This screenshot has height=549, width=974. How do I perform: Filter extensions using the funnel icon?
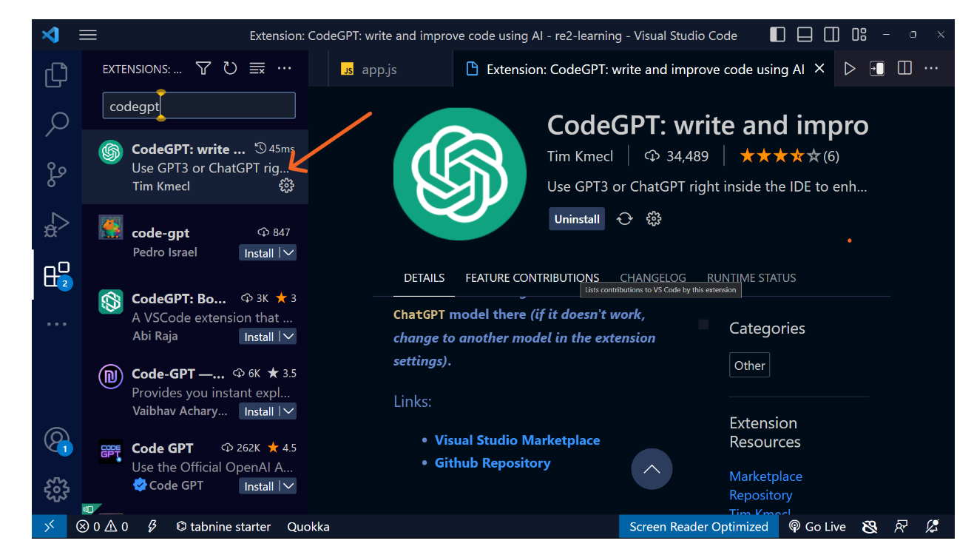pos(203,68)
